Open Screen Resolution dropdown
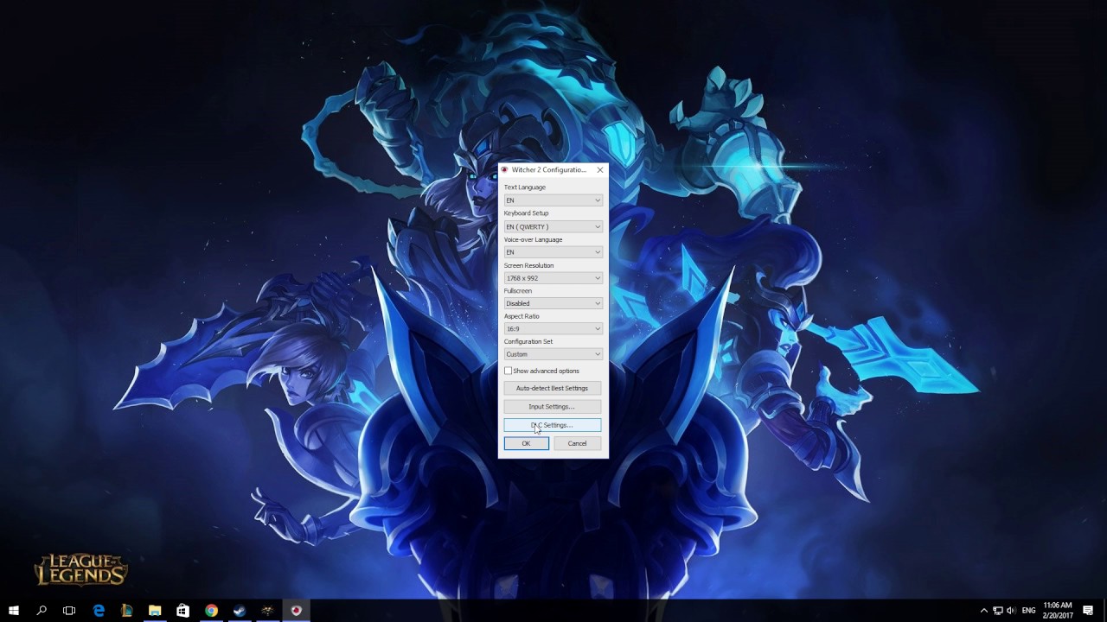 pos(553,278)
